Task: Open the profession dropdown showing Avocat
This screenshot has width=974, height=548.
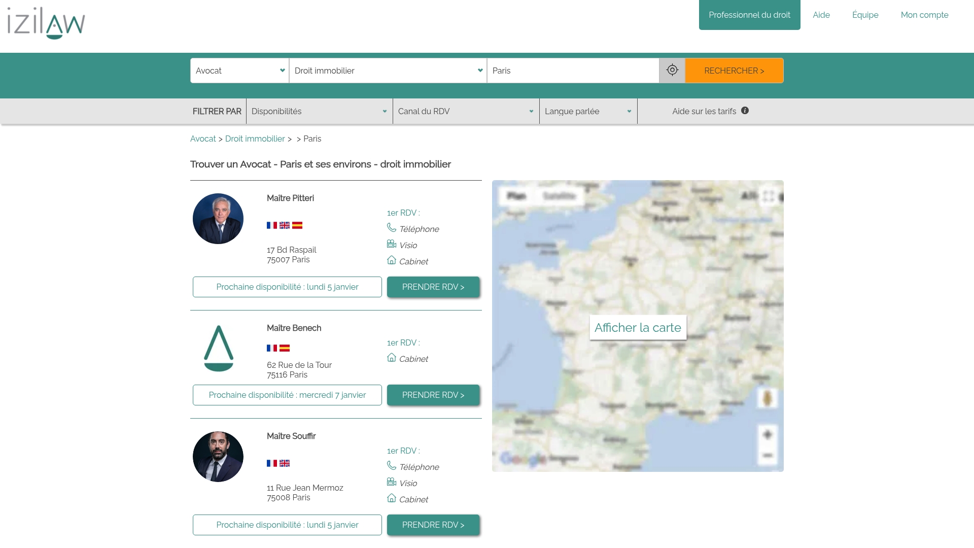Action: 239,71
